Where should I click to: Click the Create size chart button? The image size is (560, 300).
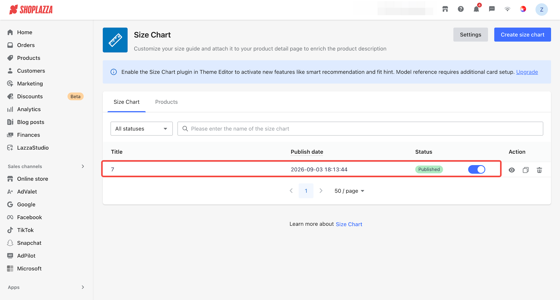(x=522, y=35)
